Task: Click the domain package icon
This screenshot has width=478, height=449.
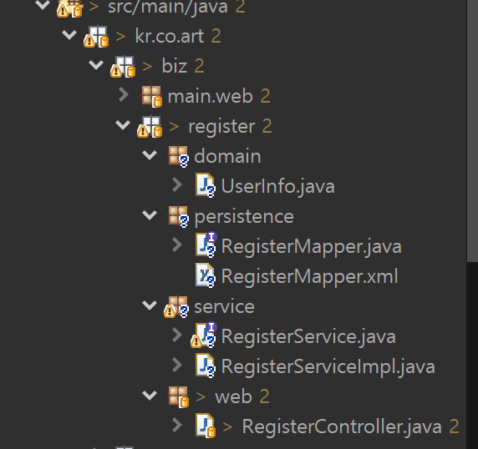Action: coord(179,156)
